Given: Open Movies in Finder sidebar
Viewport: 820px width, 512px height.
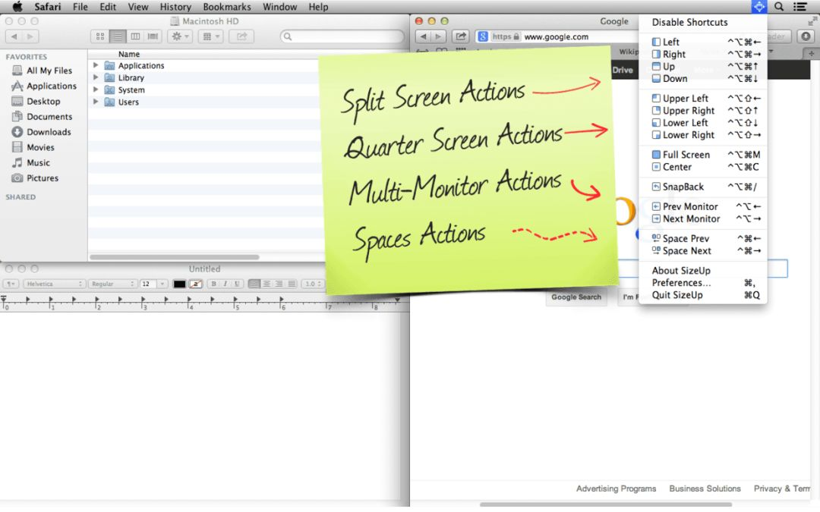Looking at the screenshot, I should 33,147.
